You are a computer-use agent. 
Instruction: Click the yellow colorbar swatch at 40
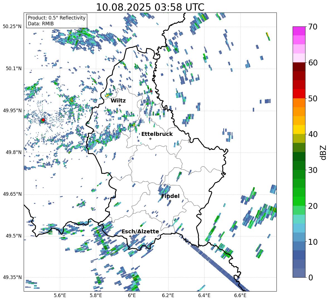[299, 129]
